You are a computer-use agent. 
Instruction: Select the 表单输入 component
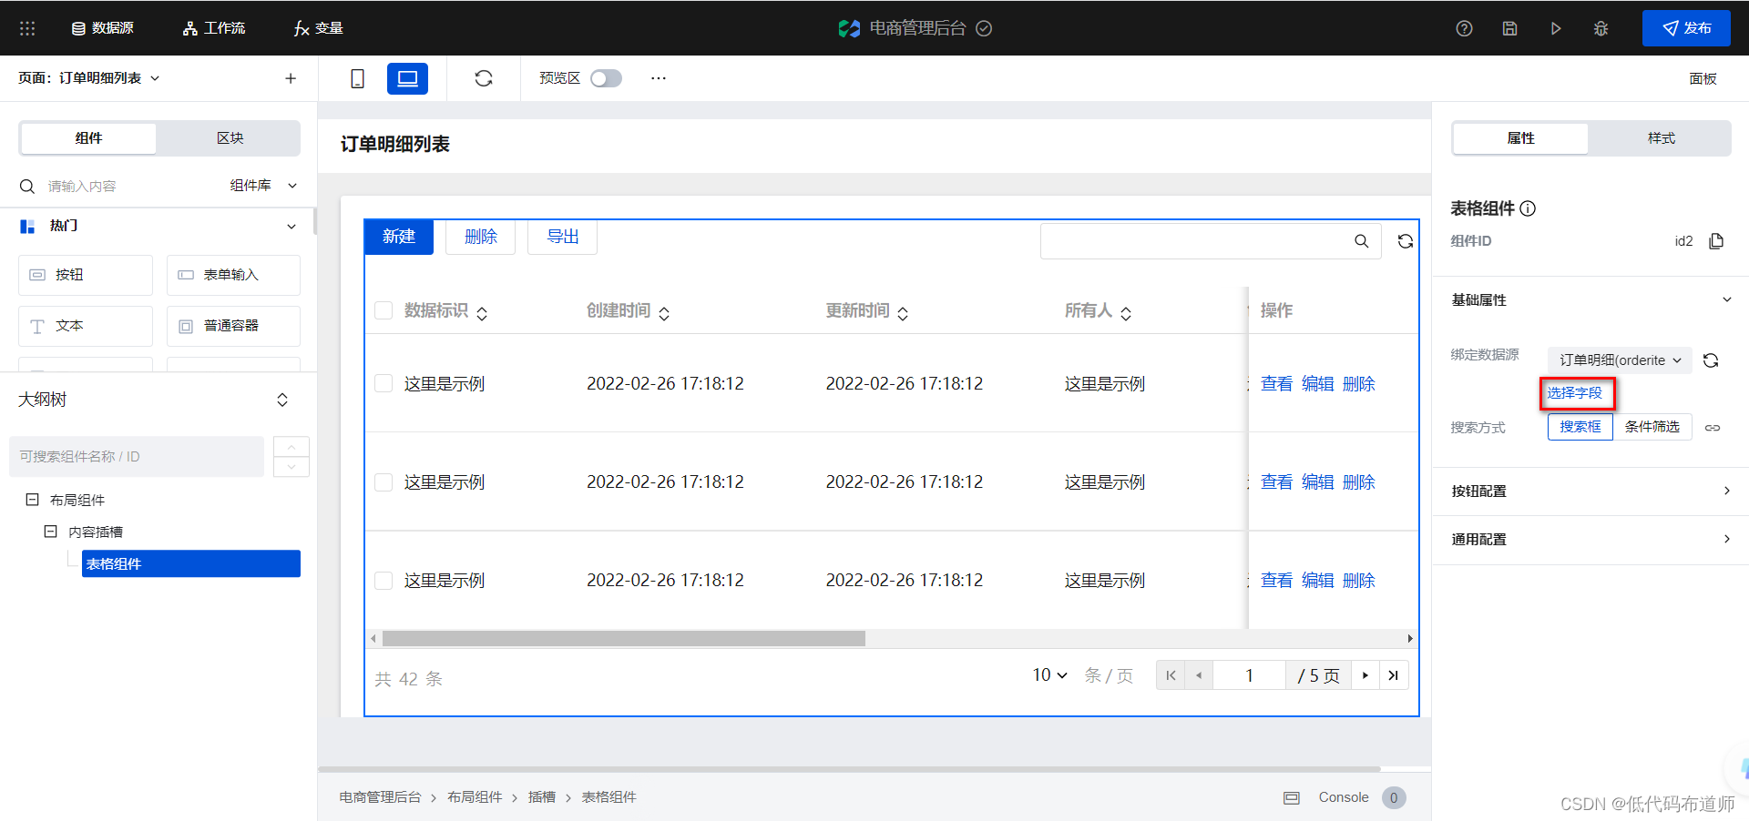tap(233, 275)
